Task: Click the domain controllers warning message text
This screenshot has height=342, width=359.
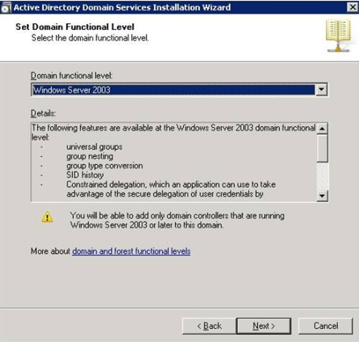Action: coord(177,220)
